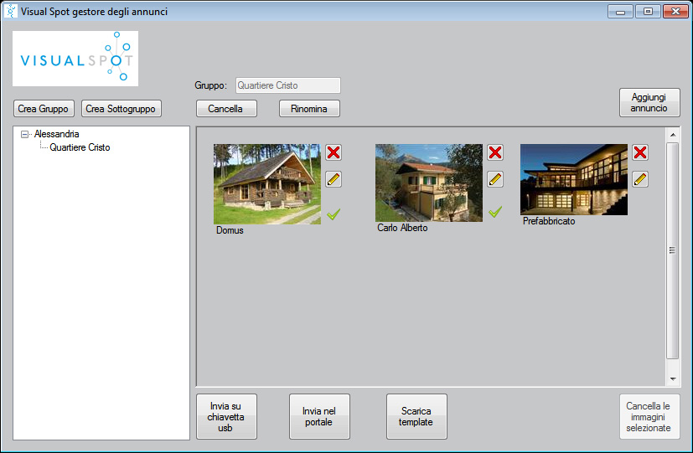Edit the Domus listing with pencil icon
This screenshot has width=693, height=453.
[x=334, y=179]
